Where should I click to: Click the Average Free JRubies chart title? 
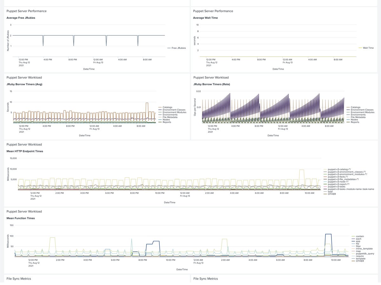(21, 18)
